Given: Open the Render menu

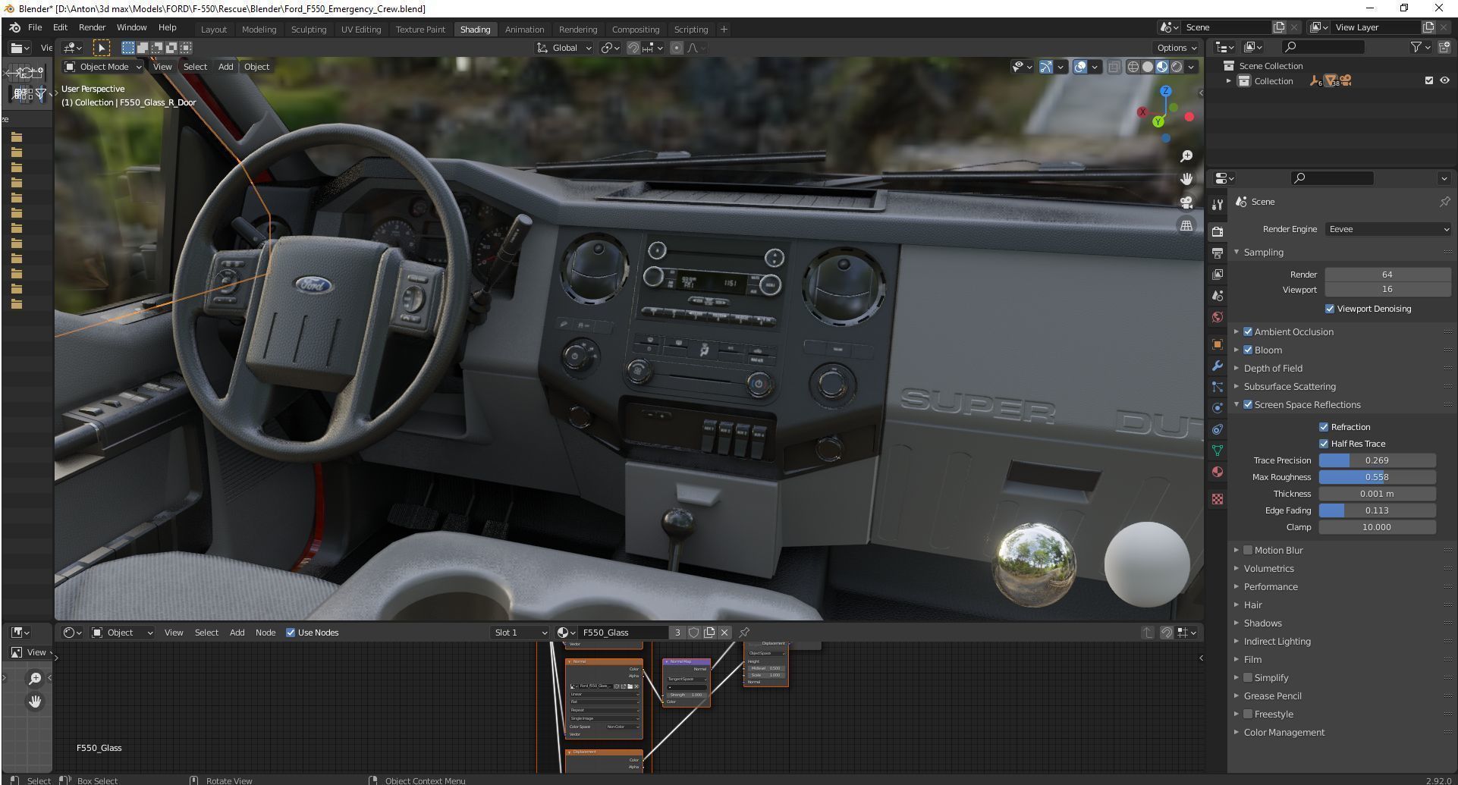Looking at the screenshot, I should (x=93, y=27).
